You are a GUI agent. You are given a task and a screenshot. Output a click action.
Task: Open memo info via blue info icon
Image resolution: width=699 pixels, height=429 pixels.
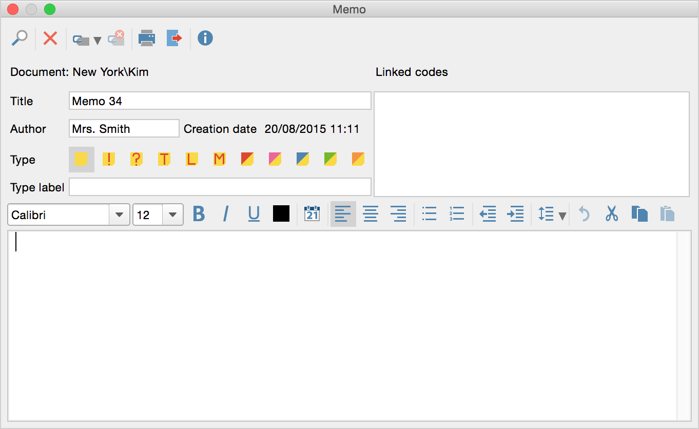(x=205, y=38)
